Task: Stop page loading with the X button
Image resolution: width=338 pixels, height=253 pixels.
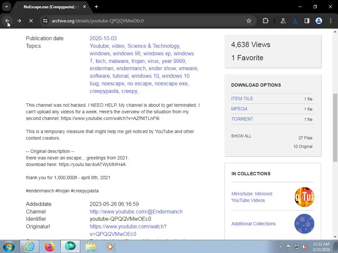Action: [x=31, y=21]
